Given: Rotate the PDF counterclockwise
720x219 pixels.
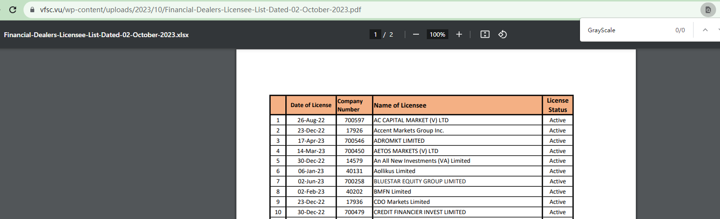Looking at the screenshot, I should [502, 34].
